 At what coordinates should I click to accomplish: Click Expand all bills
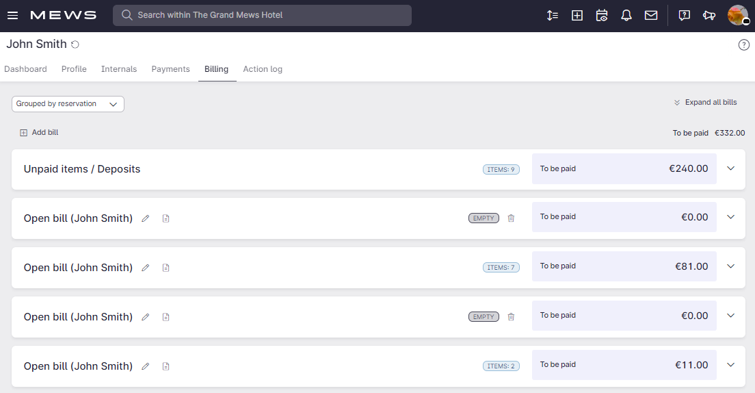point(705,102)
